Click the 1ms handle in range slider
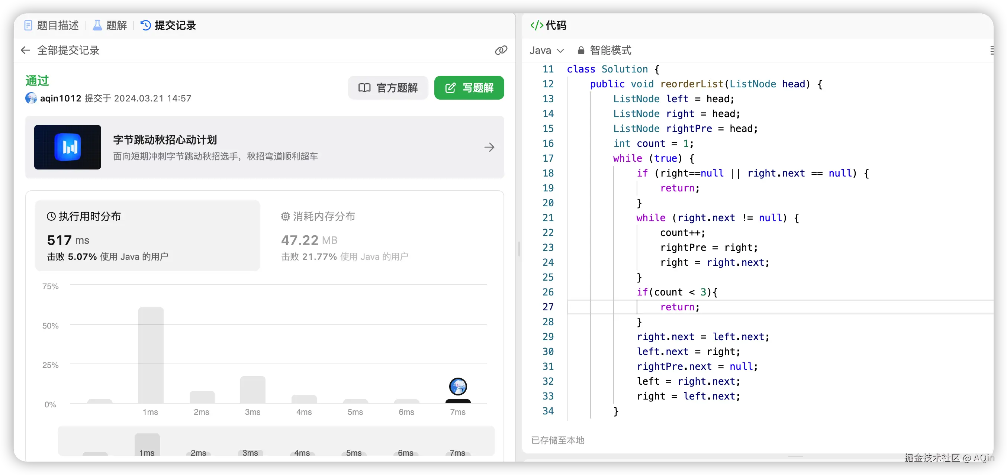 point(147,445)
